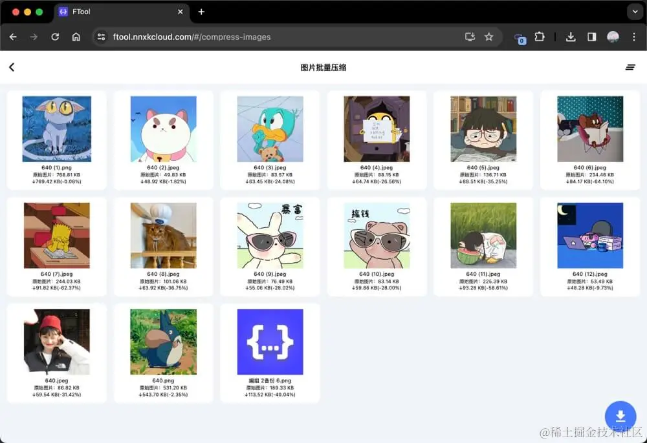Click the browser forward arrow

coord(34,37)
